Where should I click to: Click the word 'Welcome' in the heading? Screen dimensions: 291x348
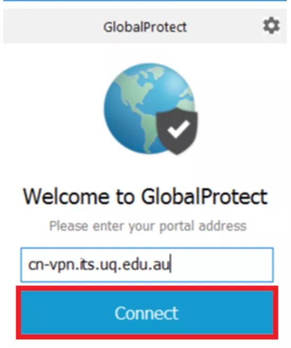click(x=66, y=196)
